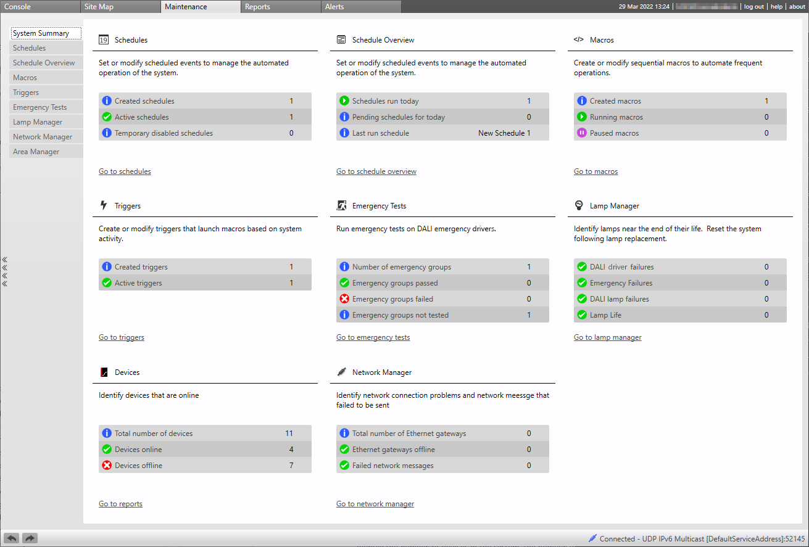Switch to the Reports tab
The width and height of the screenshot is (809, 547).
tap(257, 7)
